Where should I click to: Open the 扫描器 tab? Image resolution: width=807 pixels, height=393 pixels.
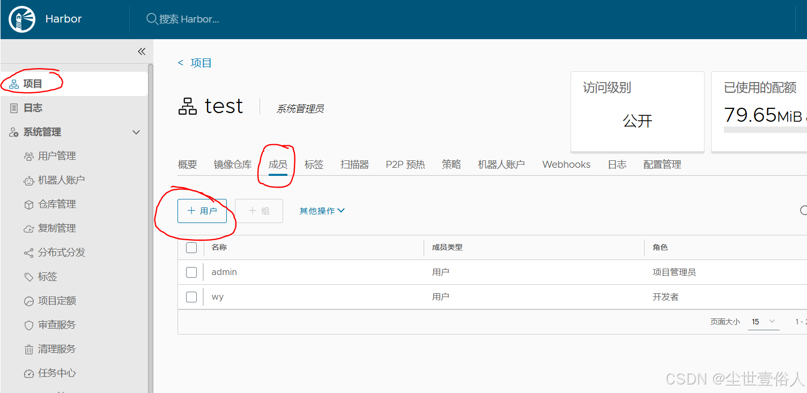355,165
